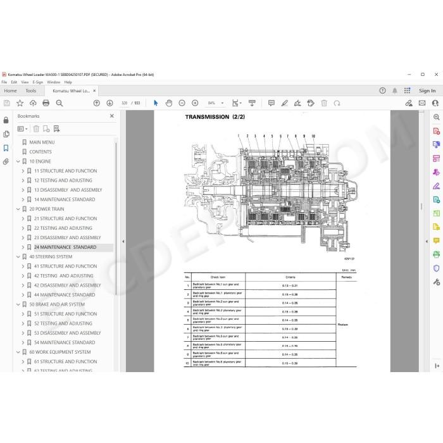Expand the right tools pane arrow
The height and width of the screenshot is (443, 443).
427,242
